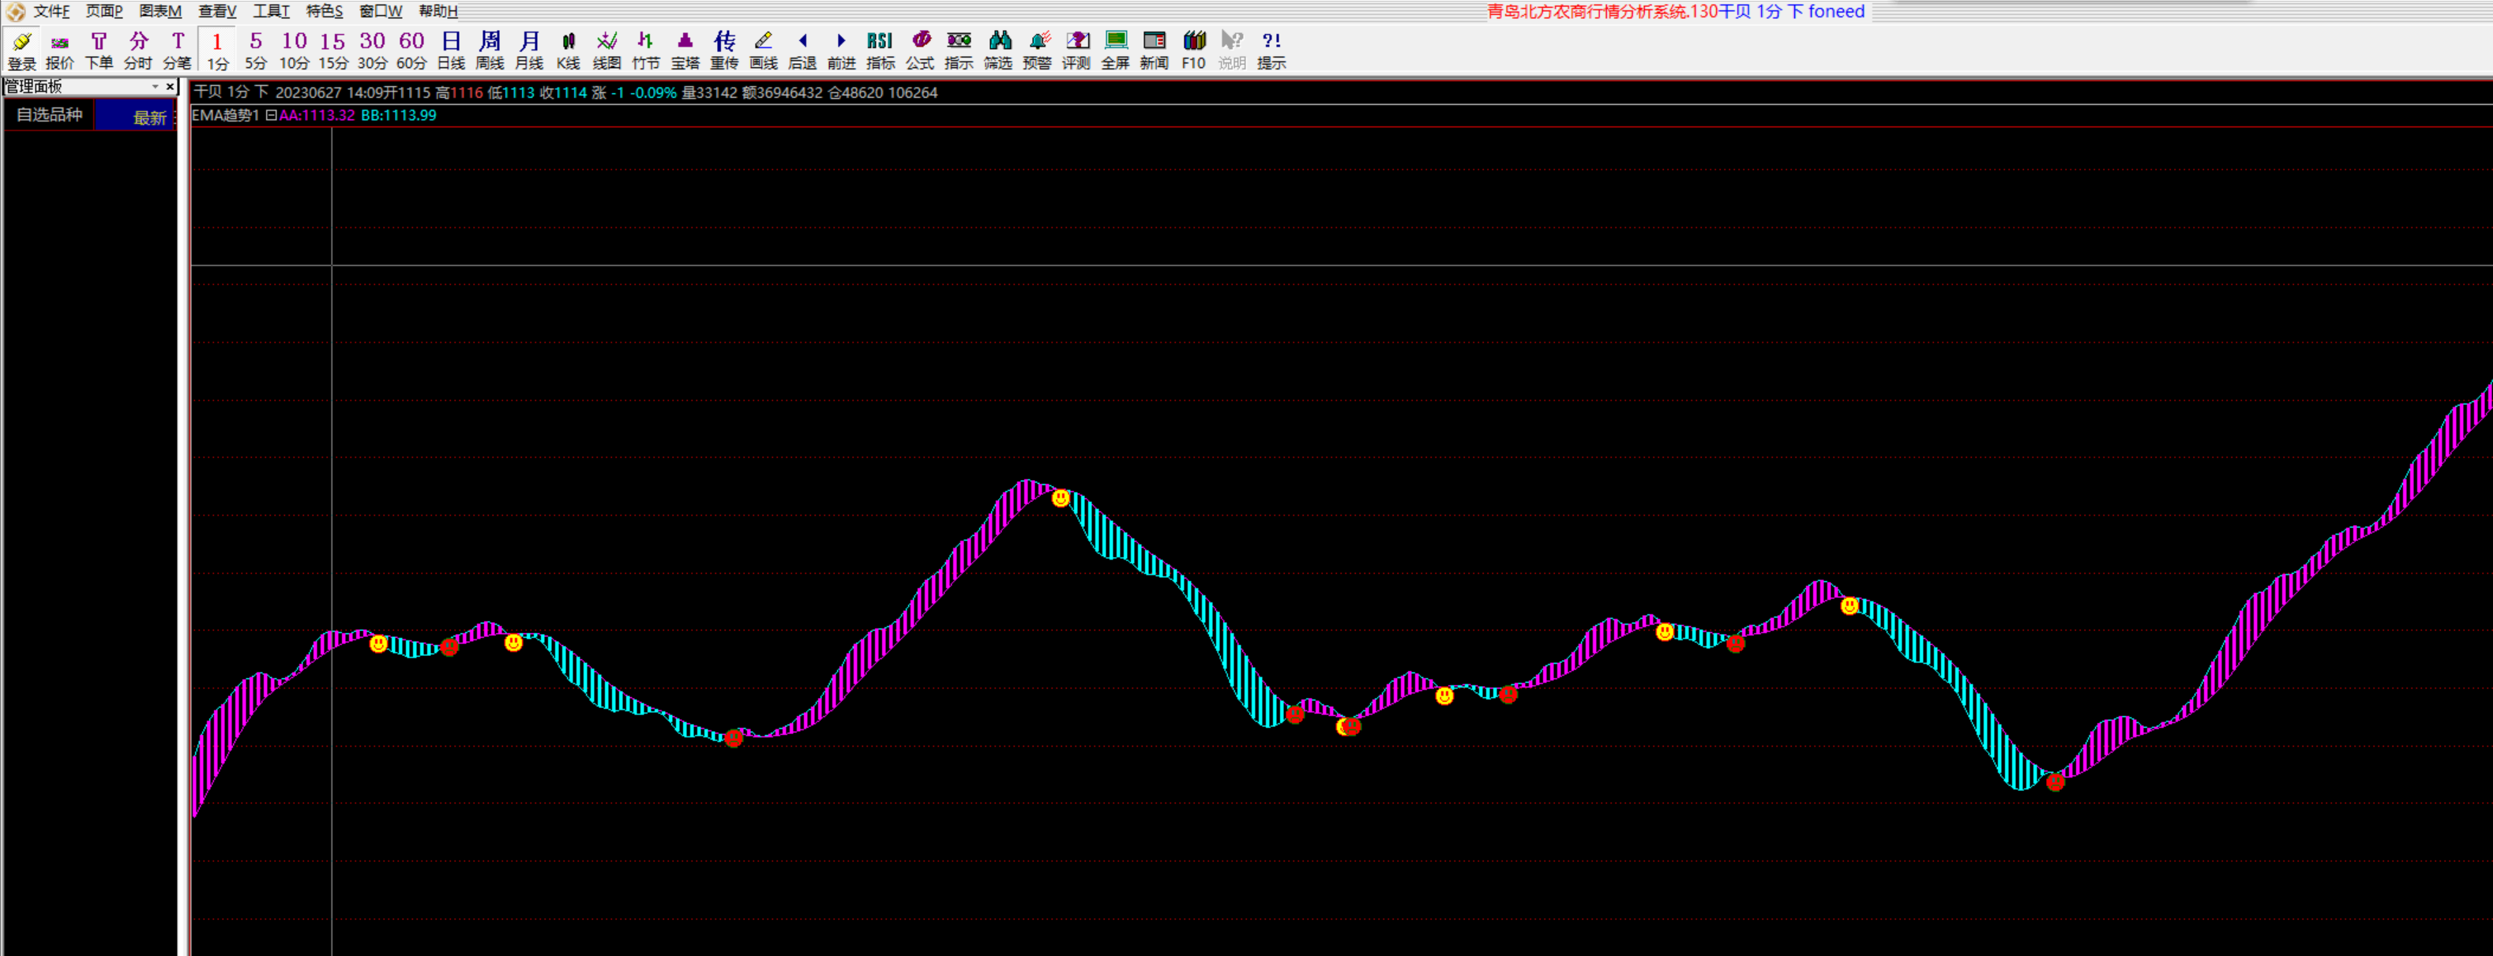
Task: Open the 新闻 news panel
Action: tap(1154, 51)
